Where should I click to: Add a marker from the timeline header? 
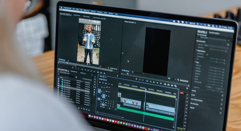coord(109,84)
